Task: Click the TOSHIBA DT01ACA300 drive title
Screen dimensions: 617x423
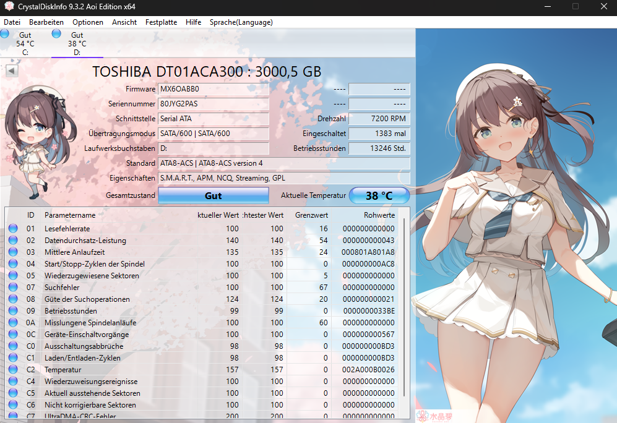Action: point(207,72)
